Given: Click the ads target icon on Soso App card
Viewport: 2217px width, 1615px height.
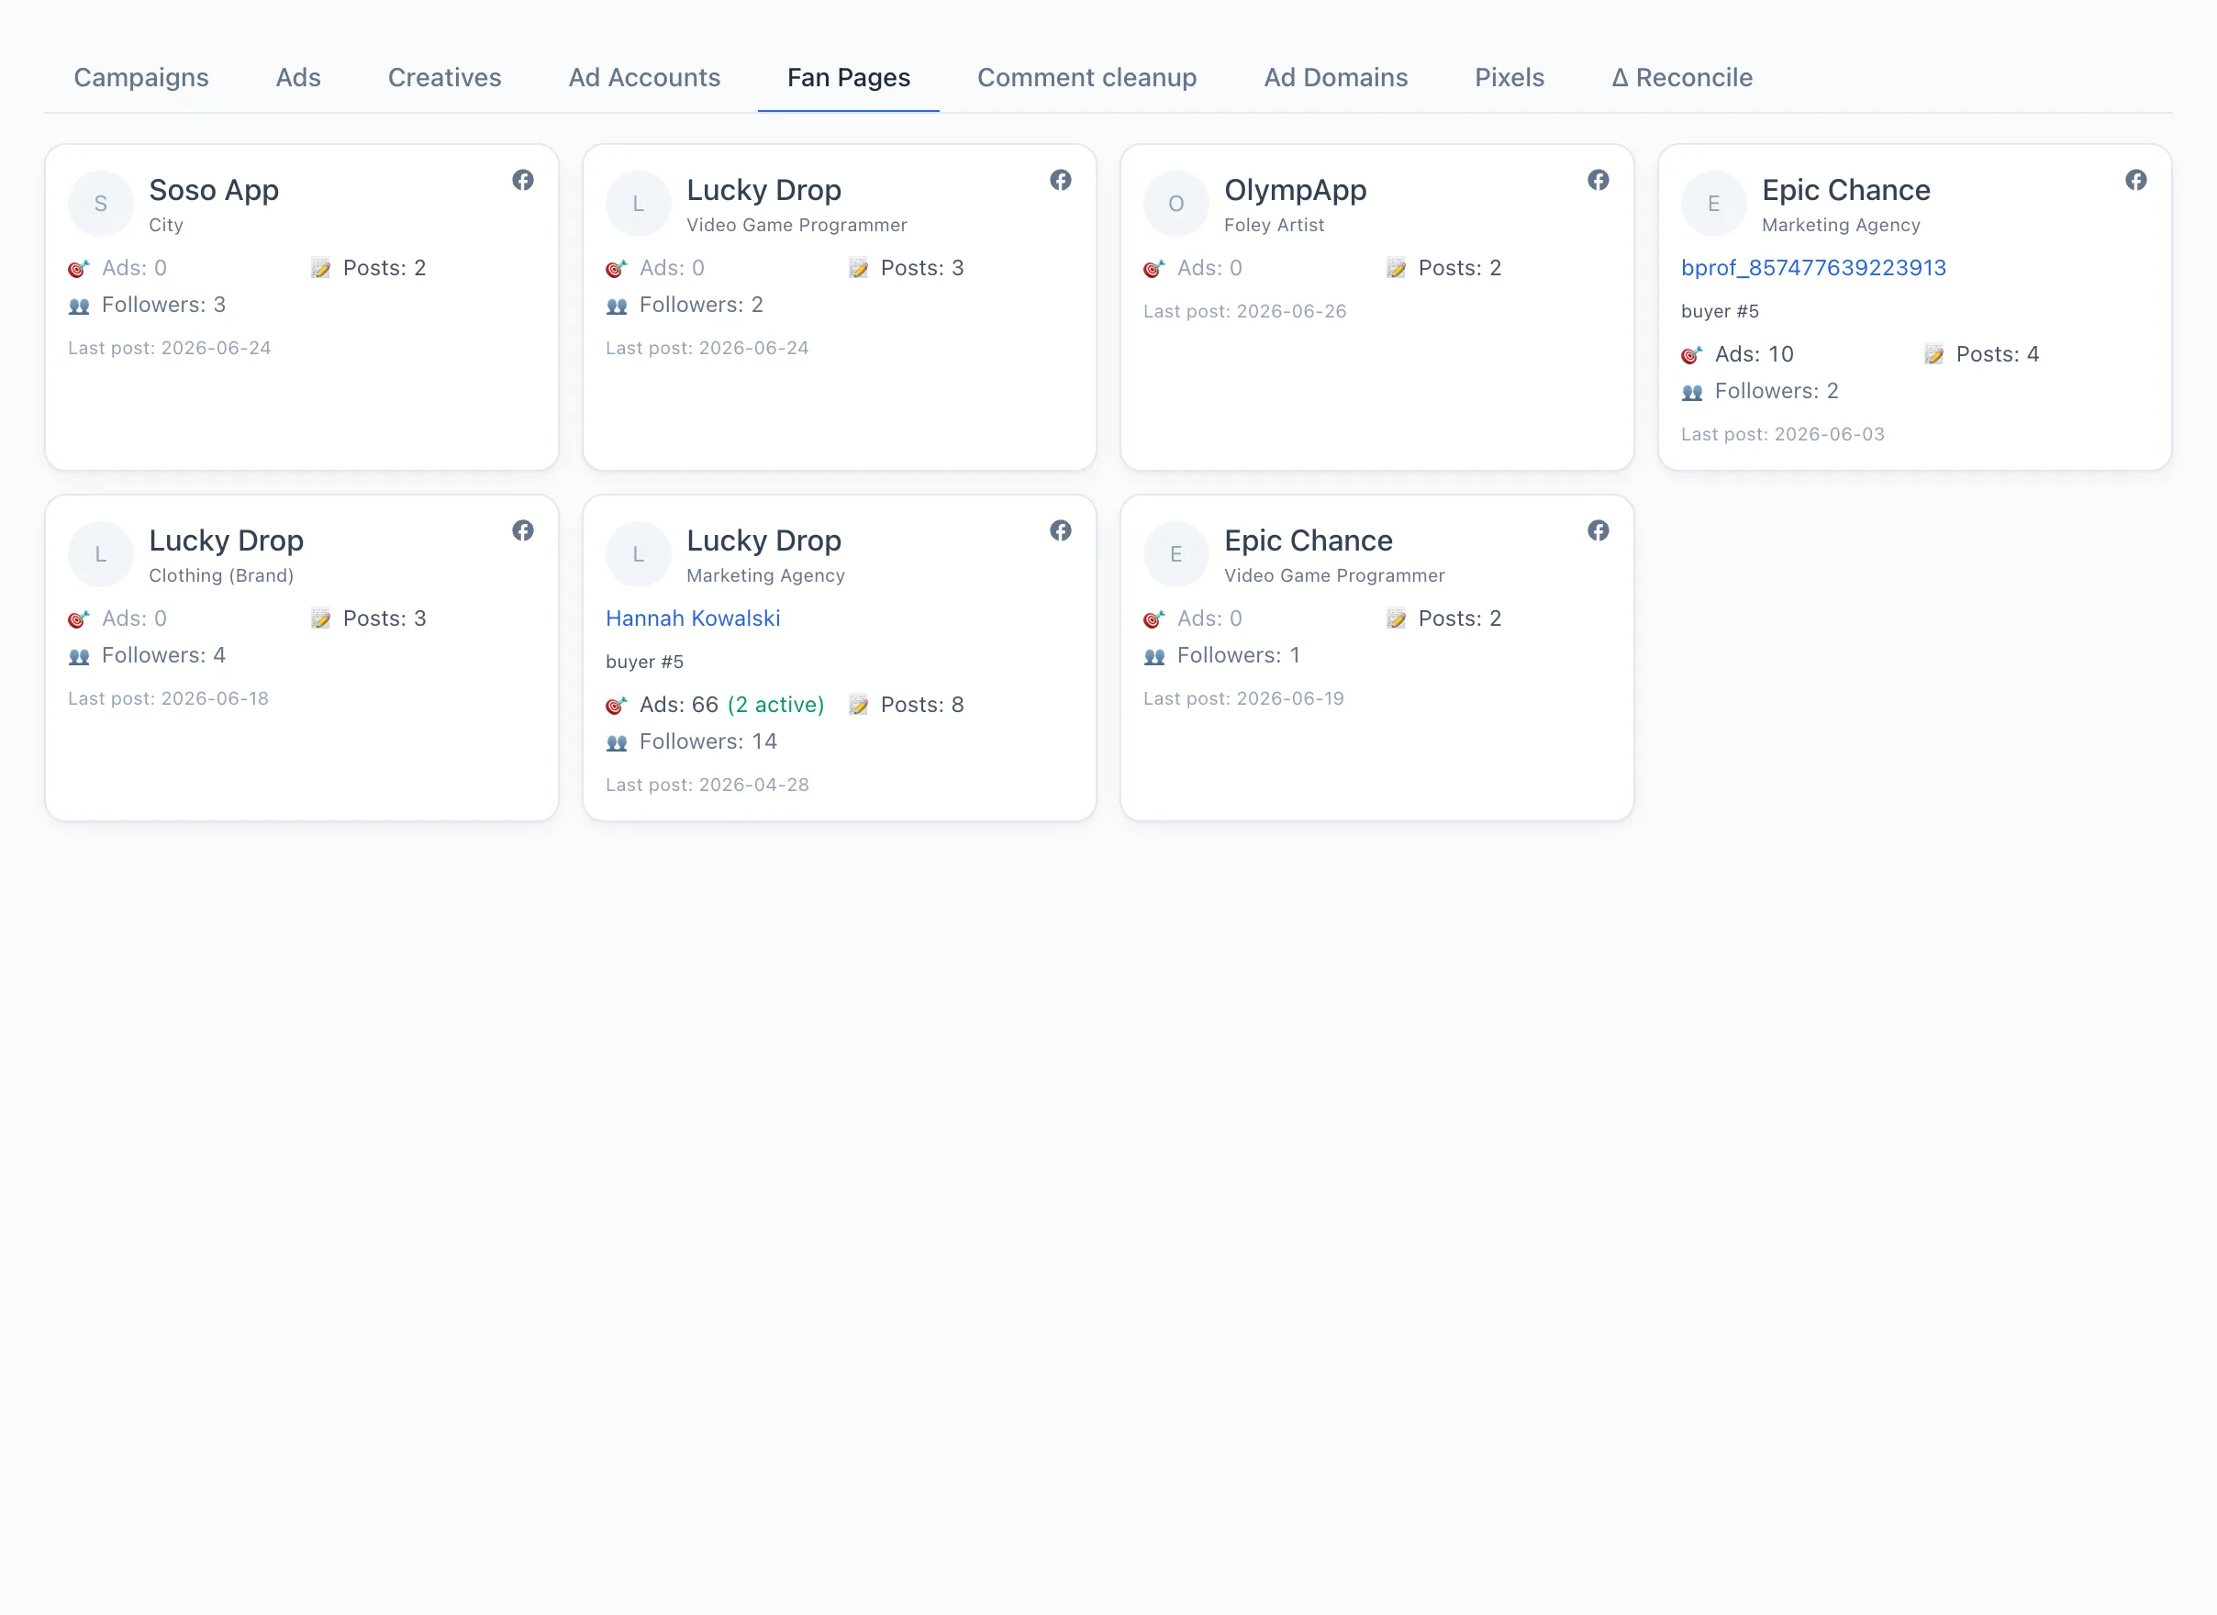Looking at the screenshot, I should pos(79,269).
